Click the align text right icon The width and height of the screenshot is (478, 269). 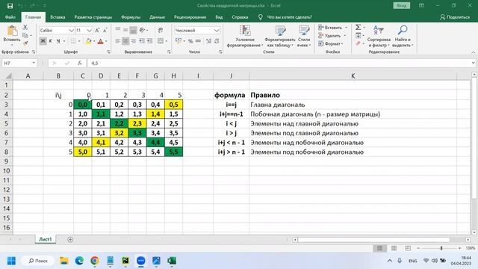point(133,41)
